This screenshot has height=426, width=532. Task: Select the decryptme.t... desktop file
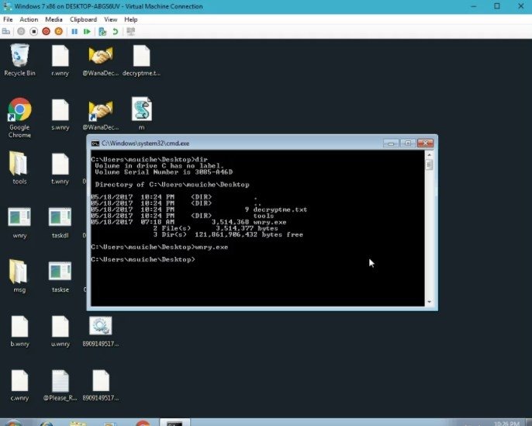(141, 61)
